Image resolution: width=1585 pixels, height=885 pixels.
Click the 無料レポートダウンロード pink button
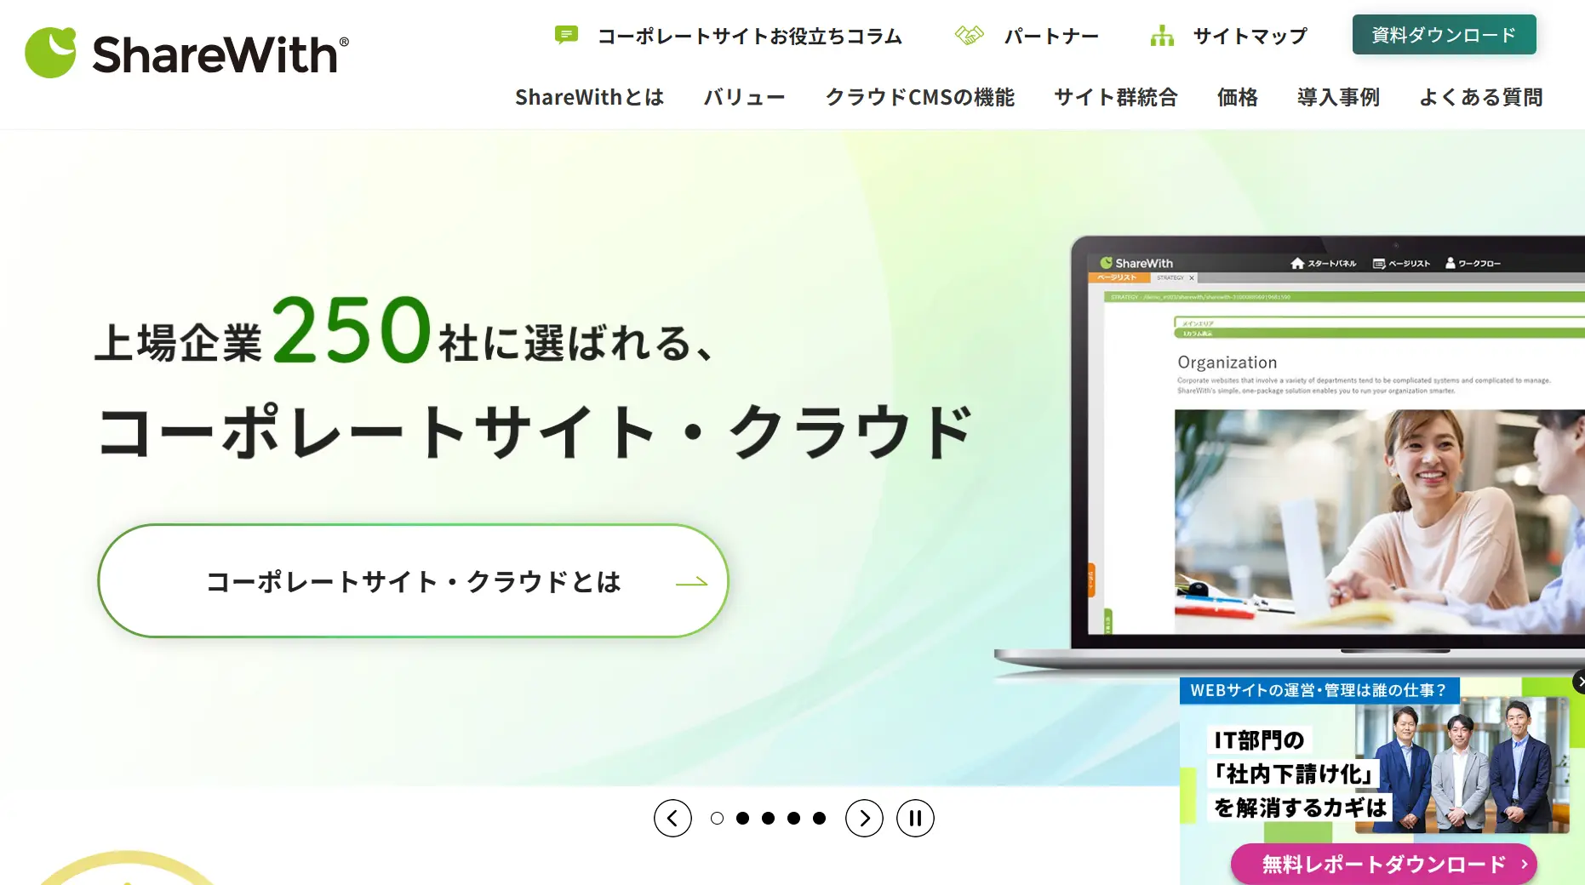tap(1383, 864)
